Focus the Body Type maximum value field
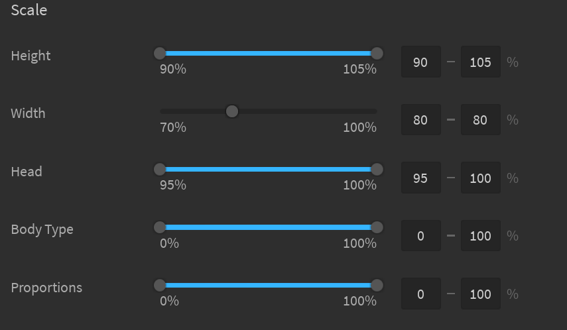The width and height of the screenshot is (567, 330). point(480,236)
